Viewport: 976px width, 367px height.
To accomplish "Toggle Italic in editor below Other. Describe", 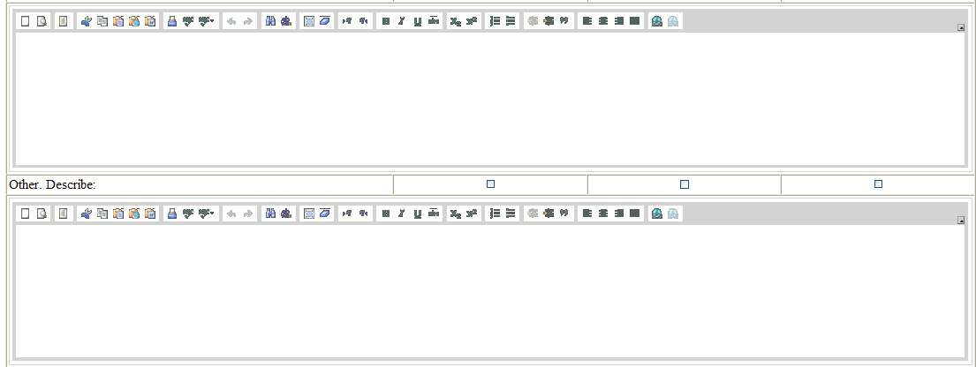I will [x=402, y=213].
